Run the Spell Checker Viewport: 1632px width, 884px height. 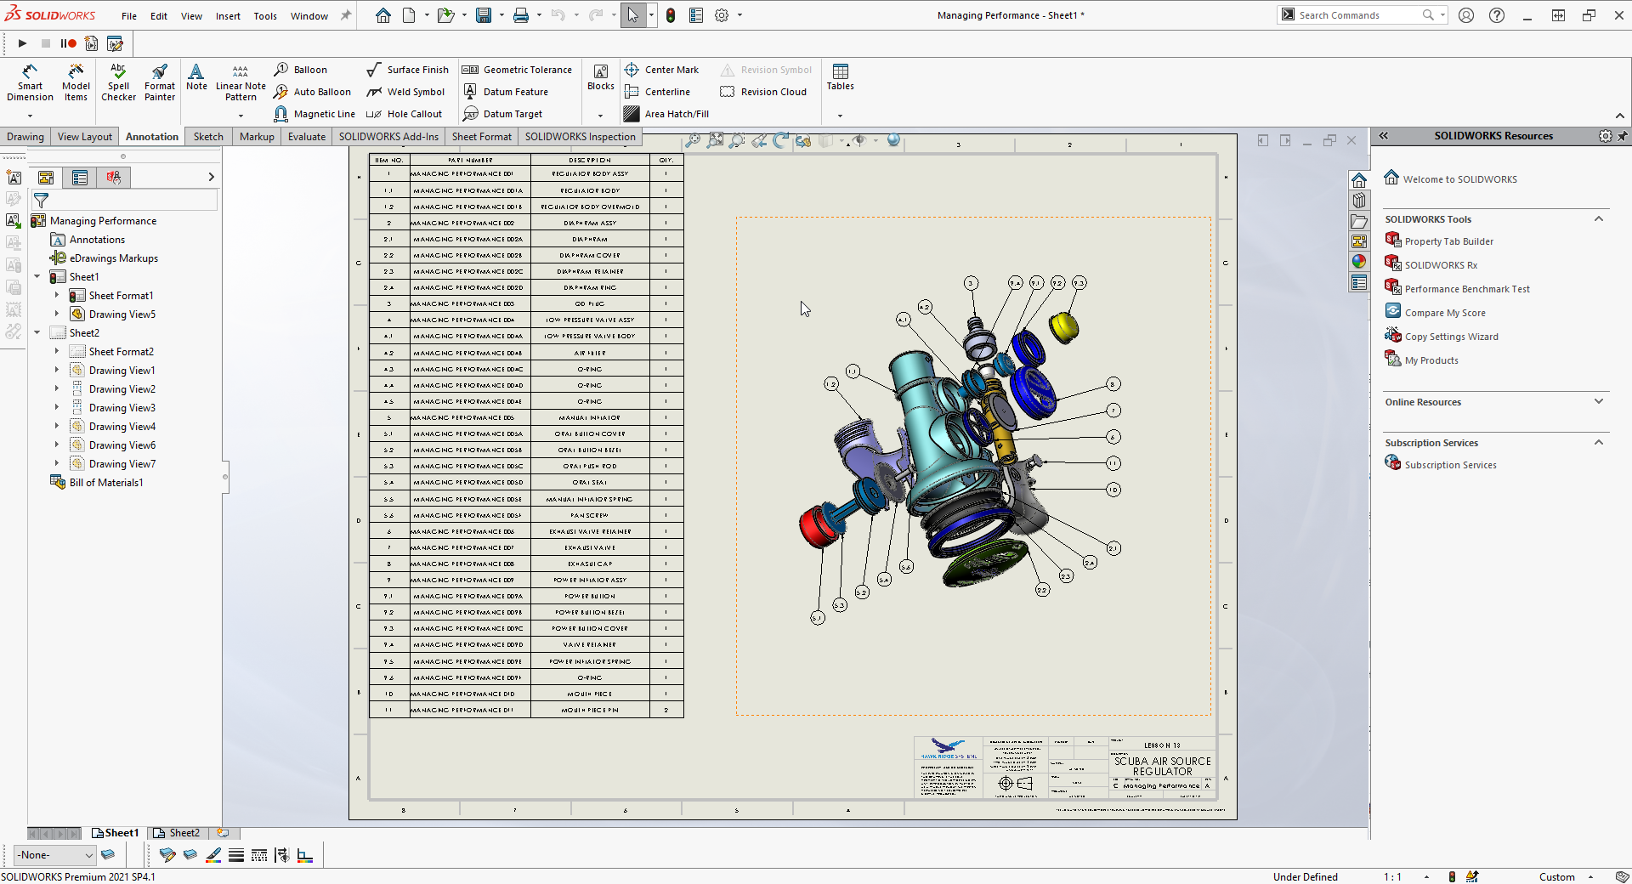point(118,82)
